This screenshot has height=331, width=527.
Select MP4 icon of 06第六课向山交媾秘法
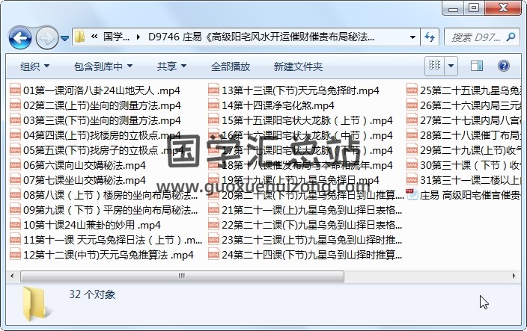(x=15, y=165)
